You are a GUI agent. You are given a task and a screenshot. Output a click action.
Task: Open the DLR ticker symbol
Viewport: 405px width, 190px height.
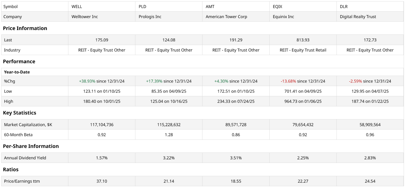click(344, 7)
